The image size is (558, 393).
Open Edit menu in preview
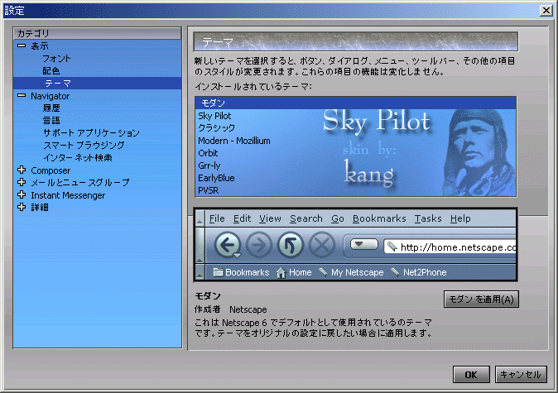point(242,218)
